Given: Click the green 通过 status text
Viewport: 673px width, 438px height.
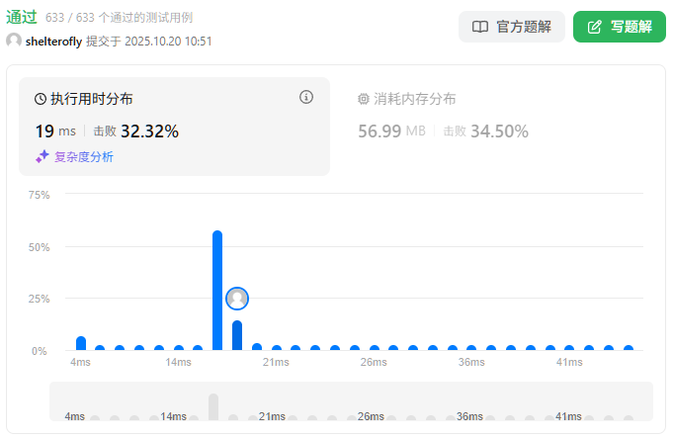Looking at the screenshot, I should [x=22, y=17].
